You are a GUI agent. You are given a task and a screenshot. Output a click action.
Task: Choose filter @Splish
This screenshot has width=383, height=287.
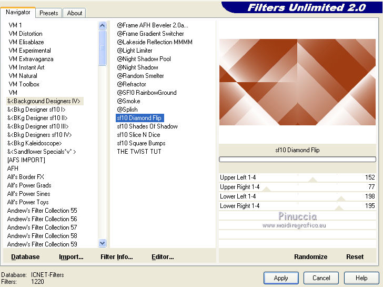tap(127, 110)
